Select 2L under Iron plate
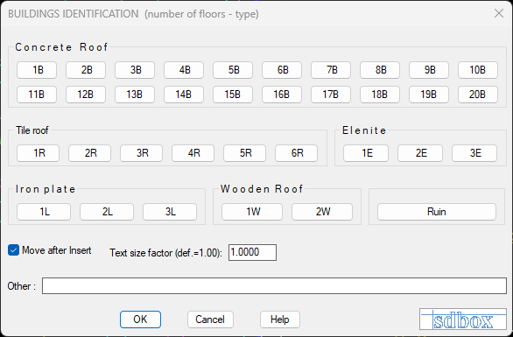Image resolution: width=513 pixels, height=337 pixels. pos(107,212)
